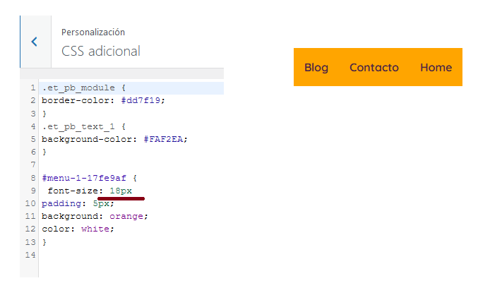Open the Blog menu link
This screenshot has height=288, width=478.
[316, 67]
